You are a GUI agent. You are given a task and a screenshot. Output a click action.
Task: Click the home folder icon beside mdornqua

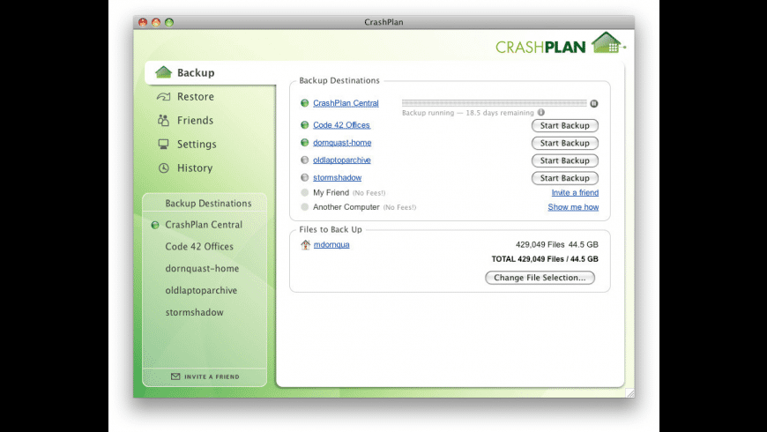(x=305, y=244)
